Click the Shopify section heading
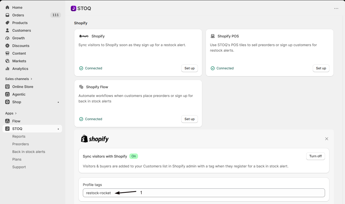The height and width of the screenshot is (204, 345). click(81, 23)
